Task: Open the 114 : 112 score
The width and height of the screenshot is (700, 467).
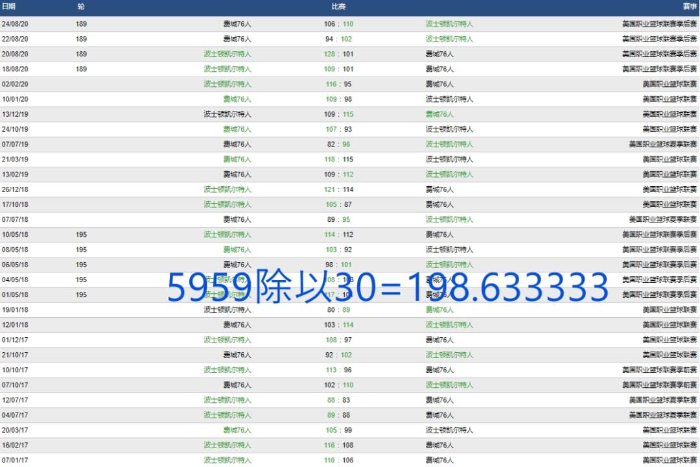Action: pos(338,235)
